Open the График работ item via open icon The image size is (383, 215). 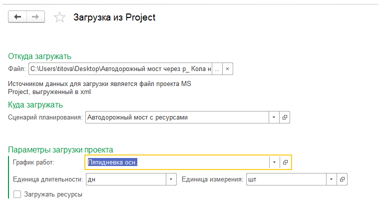point(285,162)
